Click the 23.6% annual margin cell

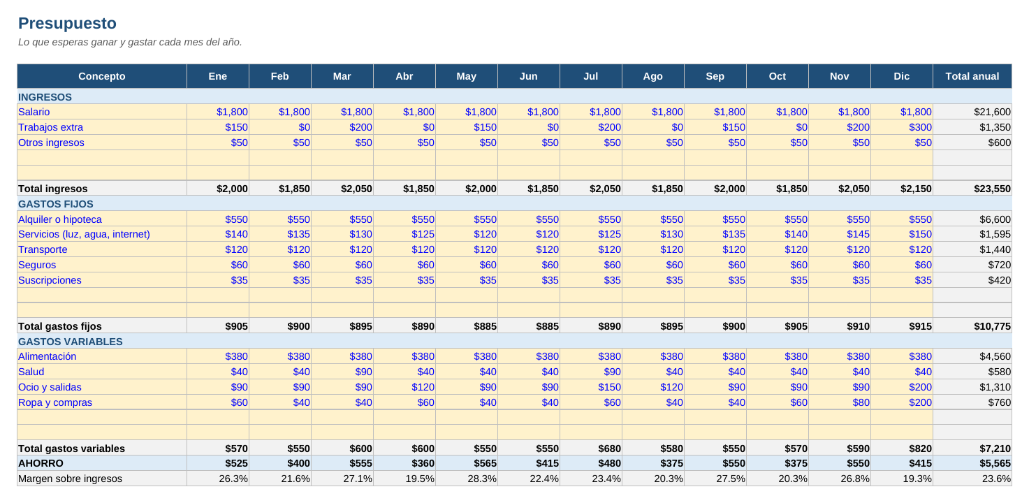pos(972,479)
